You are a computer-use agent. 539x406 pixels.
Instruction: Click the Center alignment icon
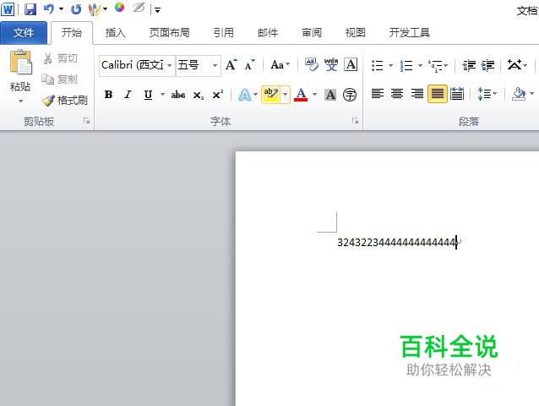(397, 94)
